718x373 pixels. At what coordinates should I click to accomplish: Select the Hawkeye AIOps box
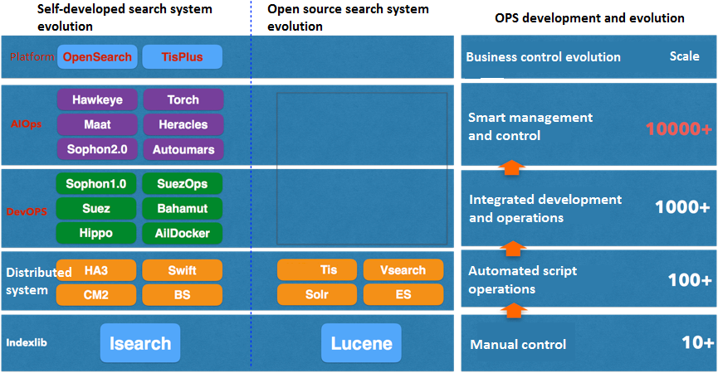97,99
